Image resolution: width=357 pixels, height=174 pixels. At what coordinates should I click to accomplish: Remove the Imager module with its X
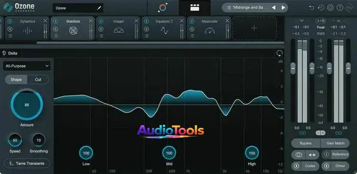pyautogui.click(x=136, y=21)
